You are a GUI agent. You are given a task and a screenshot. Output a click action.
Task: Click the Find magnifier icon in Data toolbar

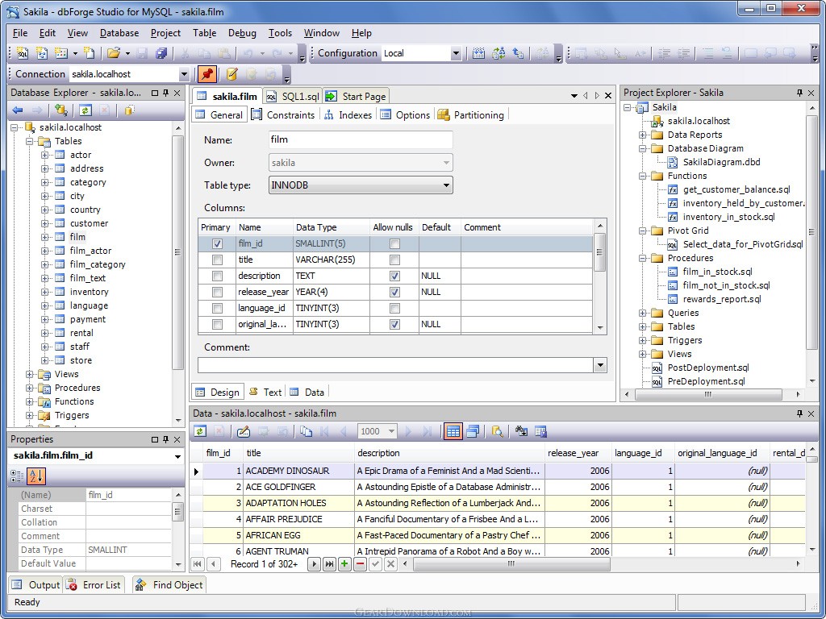pos(497,432)
